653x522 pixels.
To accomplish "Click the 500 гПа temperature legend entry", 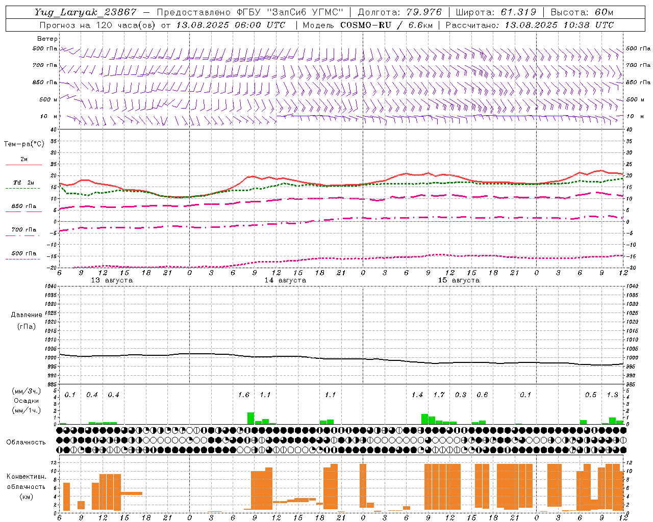I will coord(23,253).
